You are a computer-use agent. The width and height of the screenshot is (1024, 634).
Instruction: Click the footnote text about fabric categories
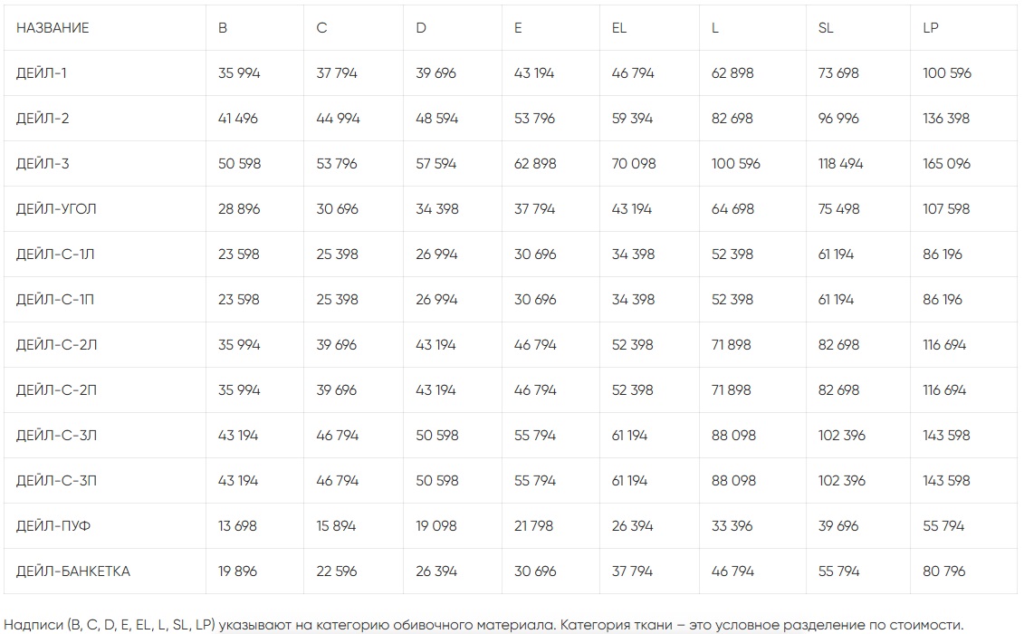pyautogui.click(x=484, y=624)
